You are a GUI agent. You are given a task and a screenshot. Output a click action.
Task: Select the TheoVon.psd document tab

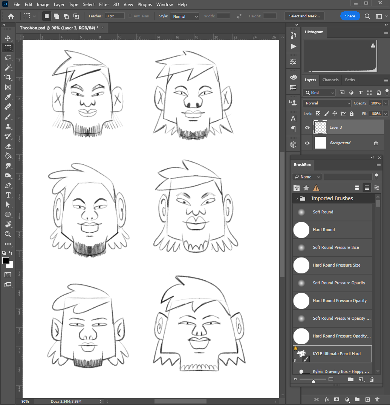tap(59, 28)
